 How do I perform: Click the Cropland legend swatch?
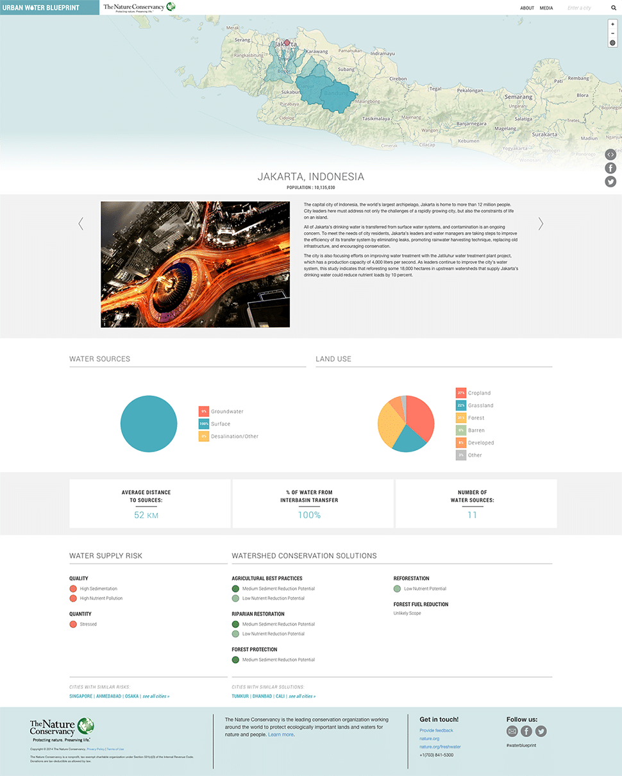[460, 392]
